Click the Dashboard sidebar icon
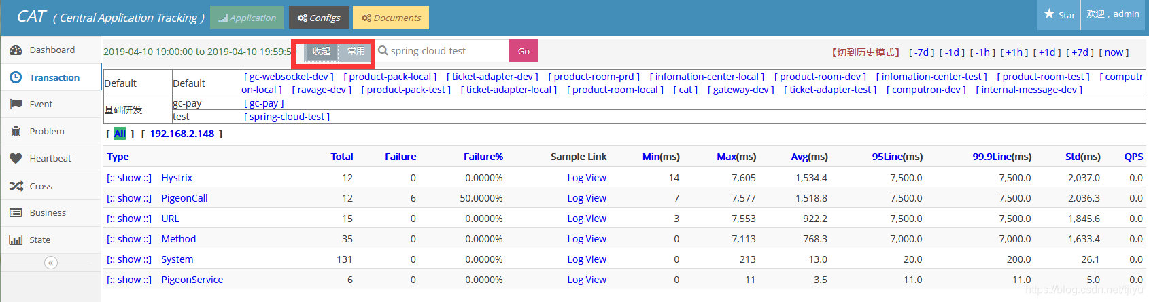Viewport: 1149px width, 302px height. click(16, 50)
